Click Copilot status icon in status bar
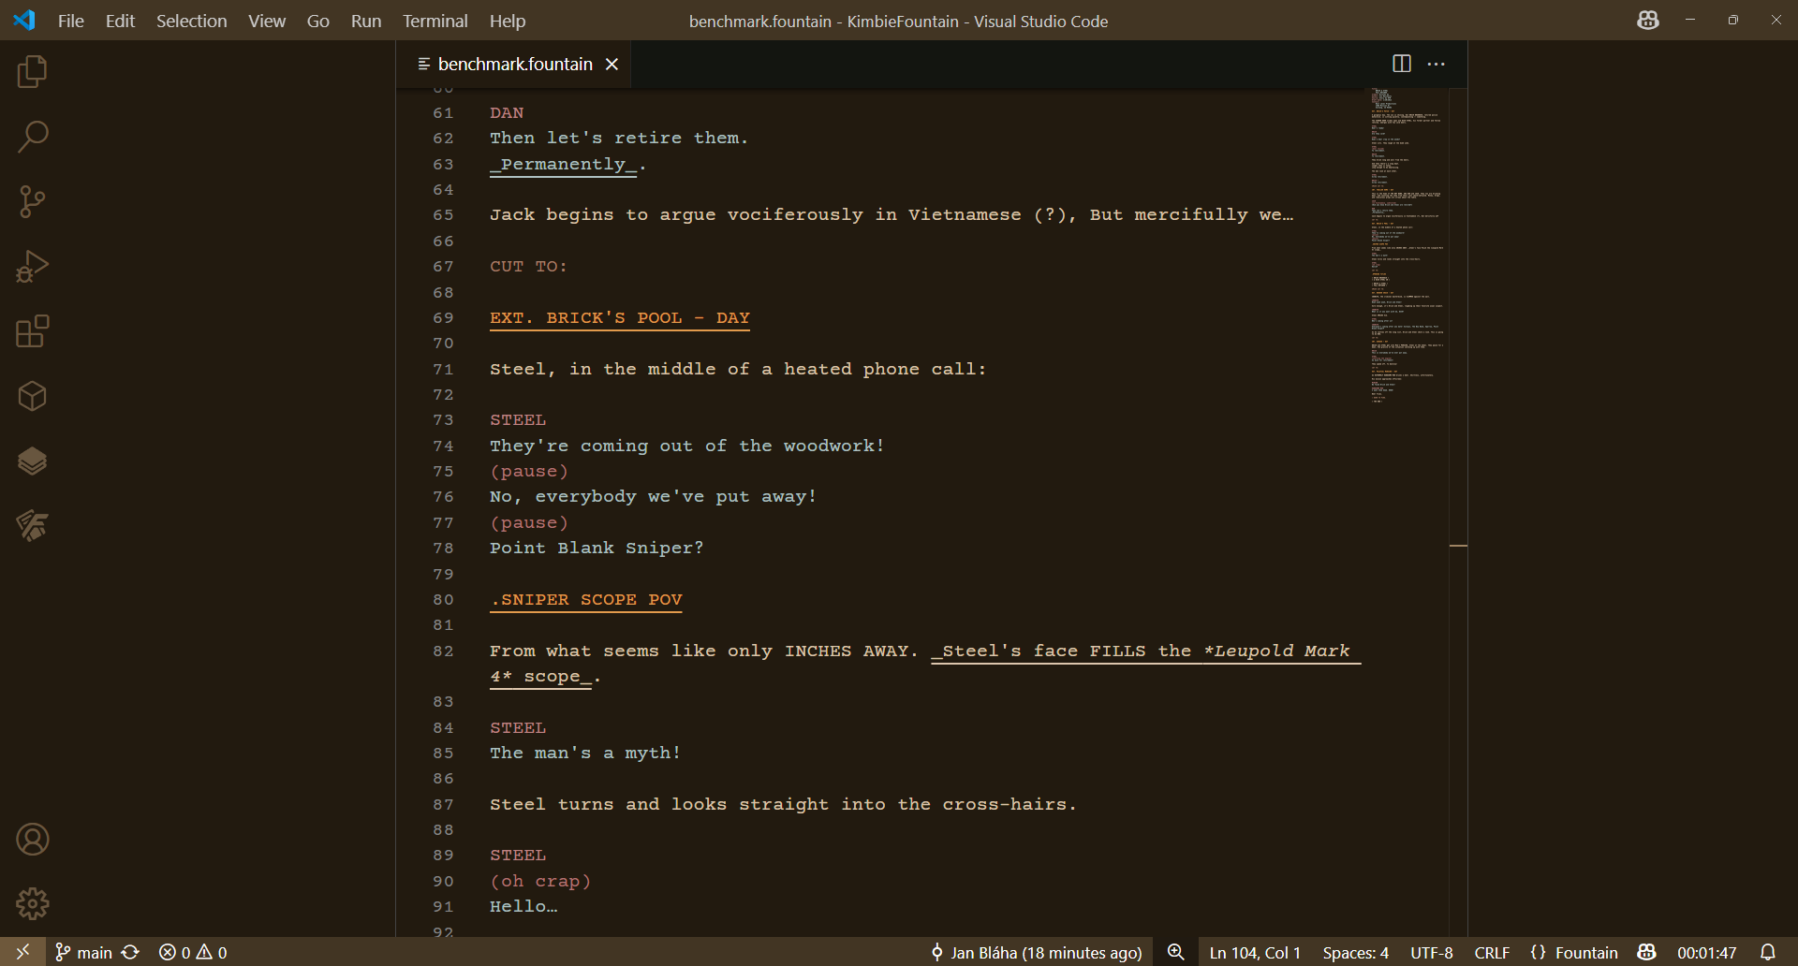1798x966 pixels. [1647, 952]
